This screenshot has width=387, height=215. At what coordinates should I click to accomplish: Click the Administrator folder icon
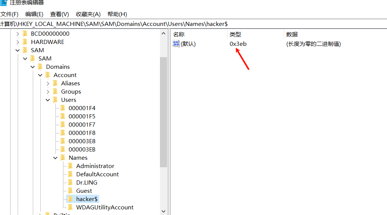[x=71, y=166]
